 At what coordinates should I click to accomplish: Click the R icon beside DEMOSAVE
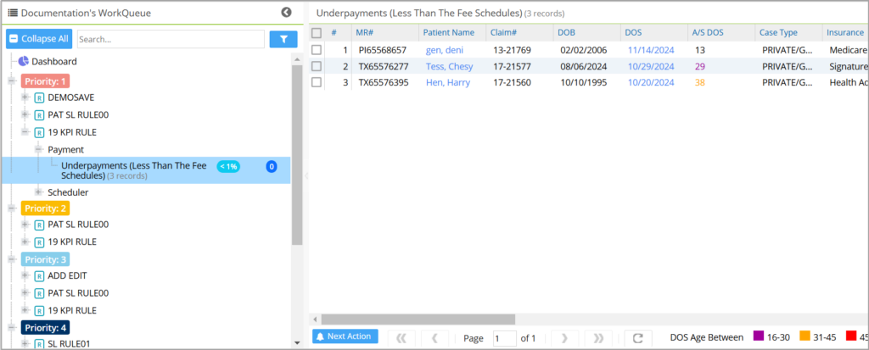39,98
